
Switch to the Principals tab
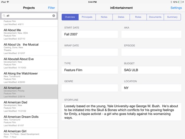point(87,17)
